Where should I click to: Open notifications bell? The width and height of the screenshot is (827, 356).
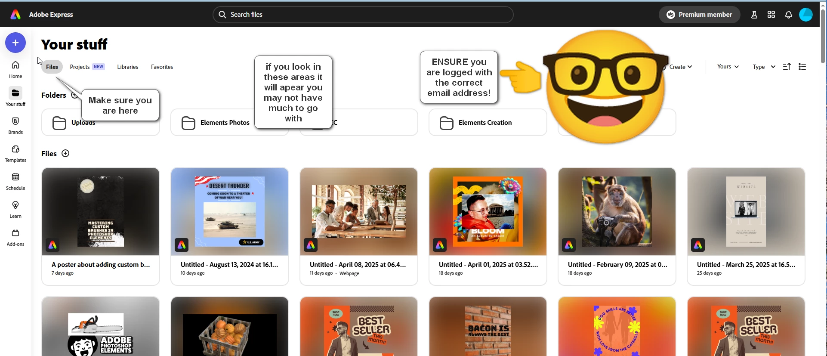point(788,15)
